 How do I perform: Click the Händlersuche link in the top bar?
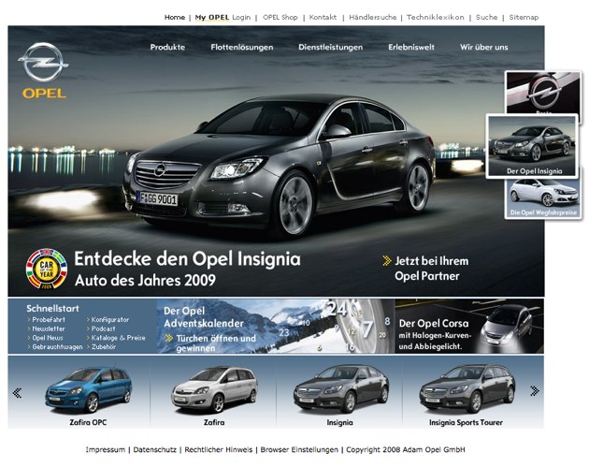[x=374, y=17]
